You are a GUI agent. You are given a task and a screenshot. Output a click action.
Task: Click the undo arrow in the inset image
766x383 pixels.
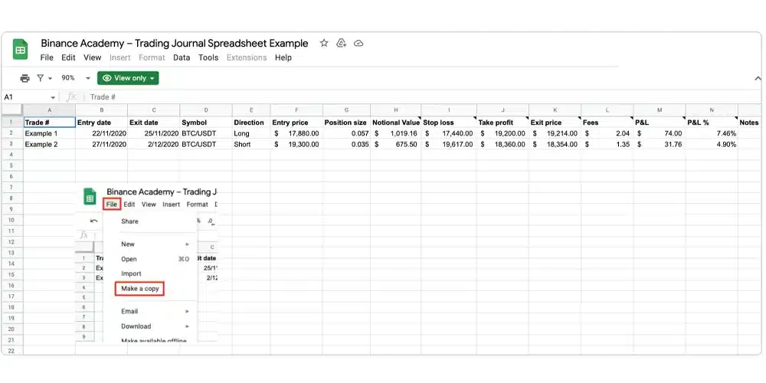click(x=94, y=221)
